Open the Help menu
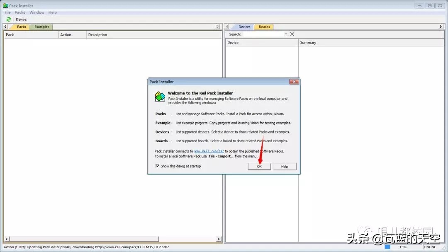 coord(53,12)
